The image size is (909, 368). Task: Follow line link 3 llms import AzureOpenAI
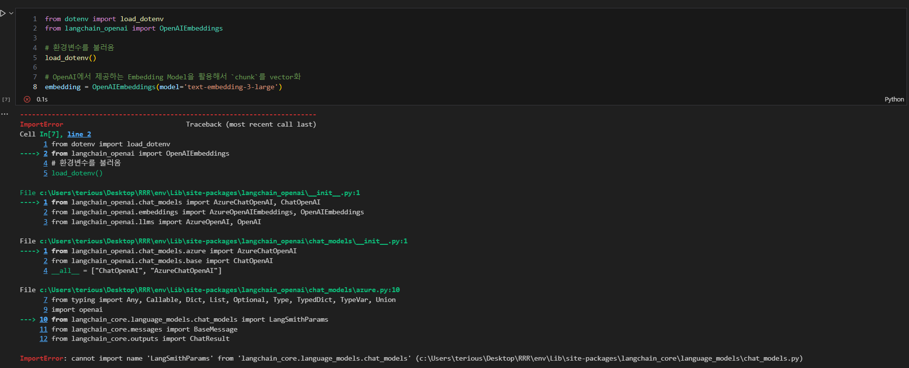coord(45,222)
